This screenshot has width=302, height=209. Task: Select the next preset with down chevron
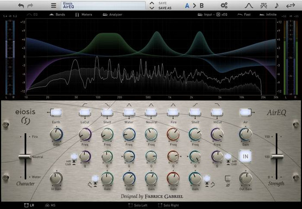tap(152, 8)
